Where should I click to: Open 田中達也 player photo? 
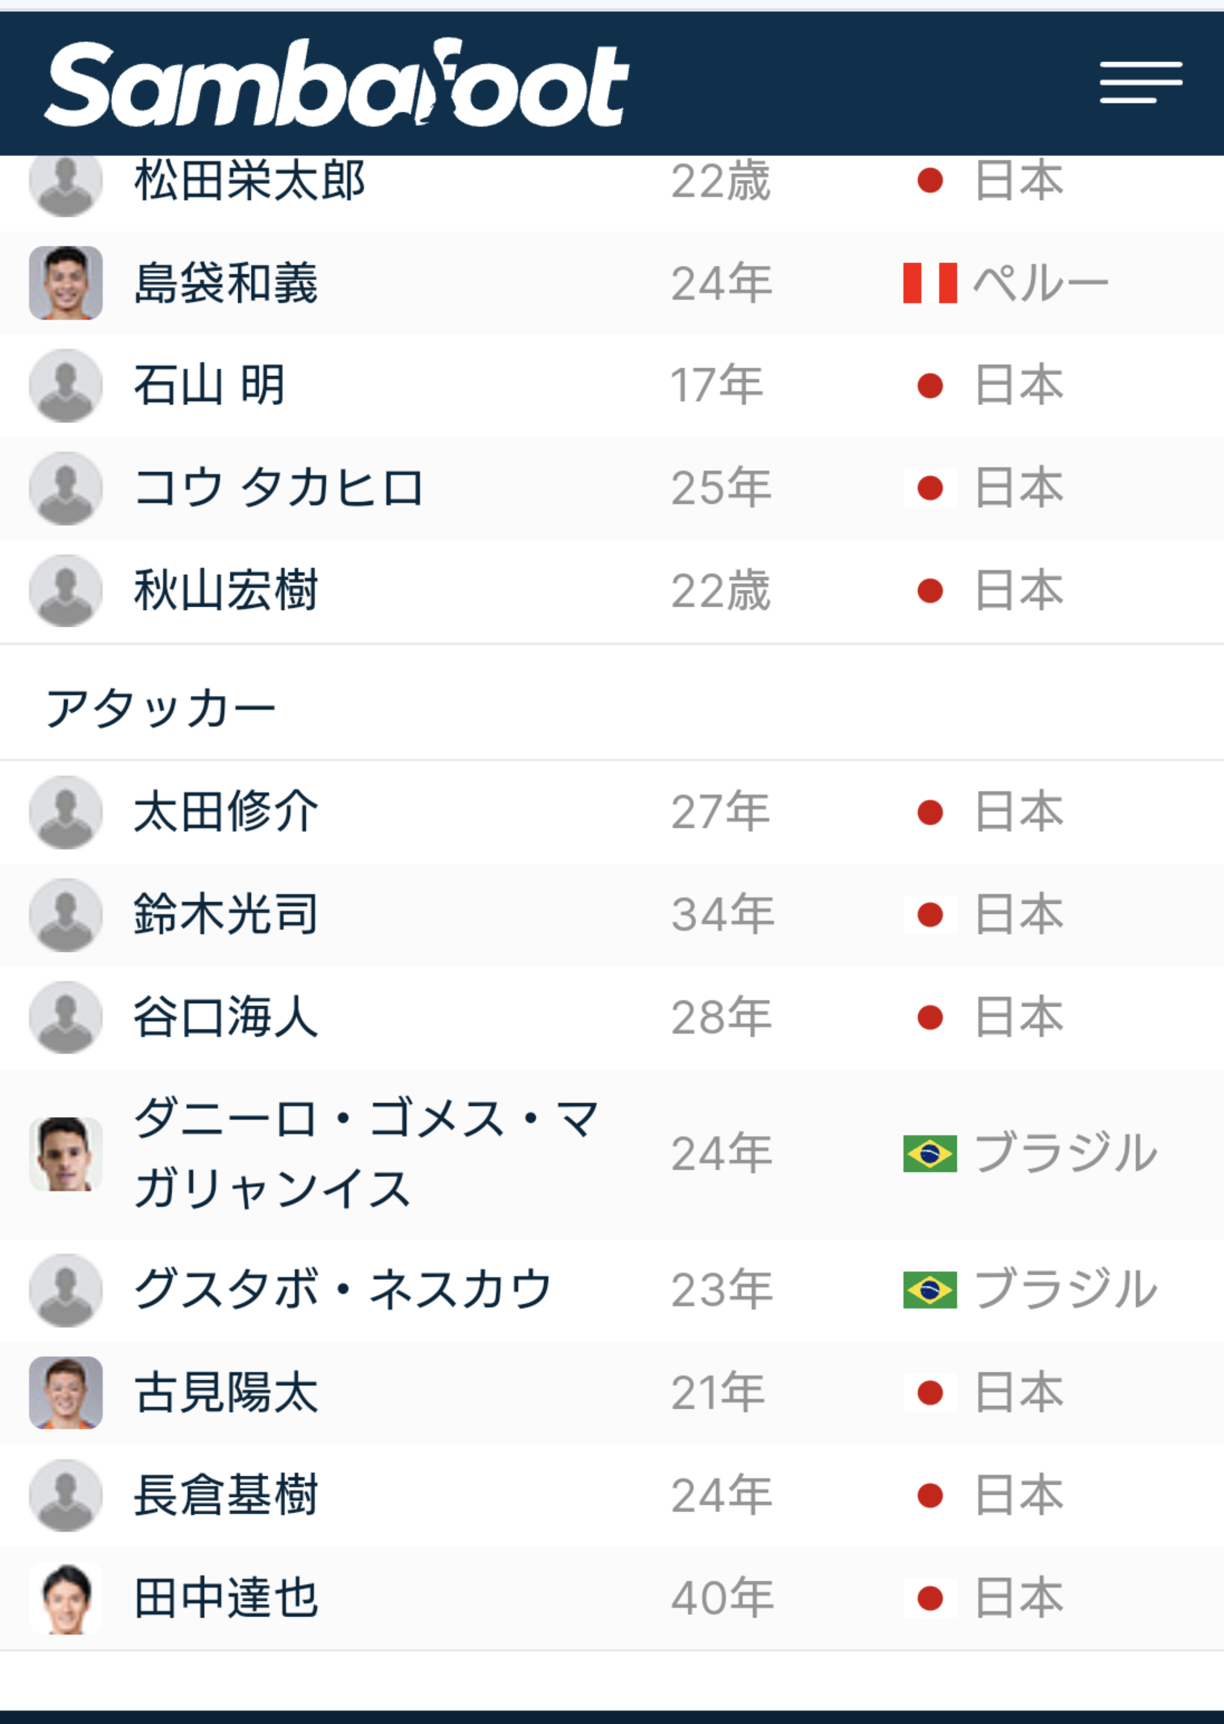tap(66, 1598)
